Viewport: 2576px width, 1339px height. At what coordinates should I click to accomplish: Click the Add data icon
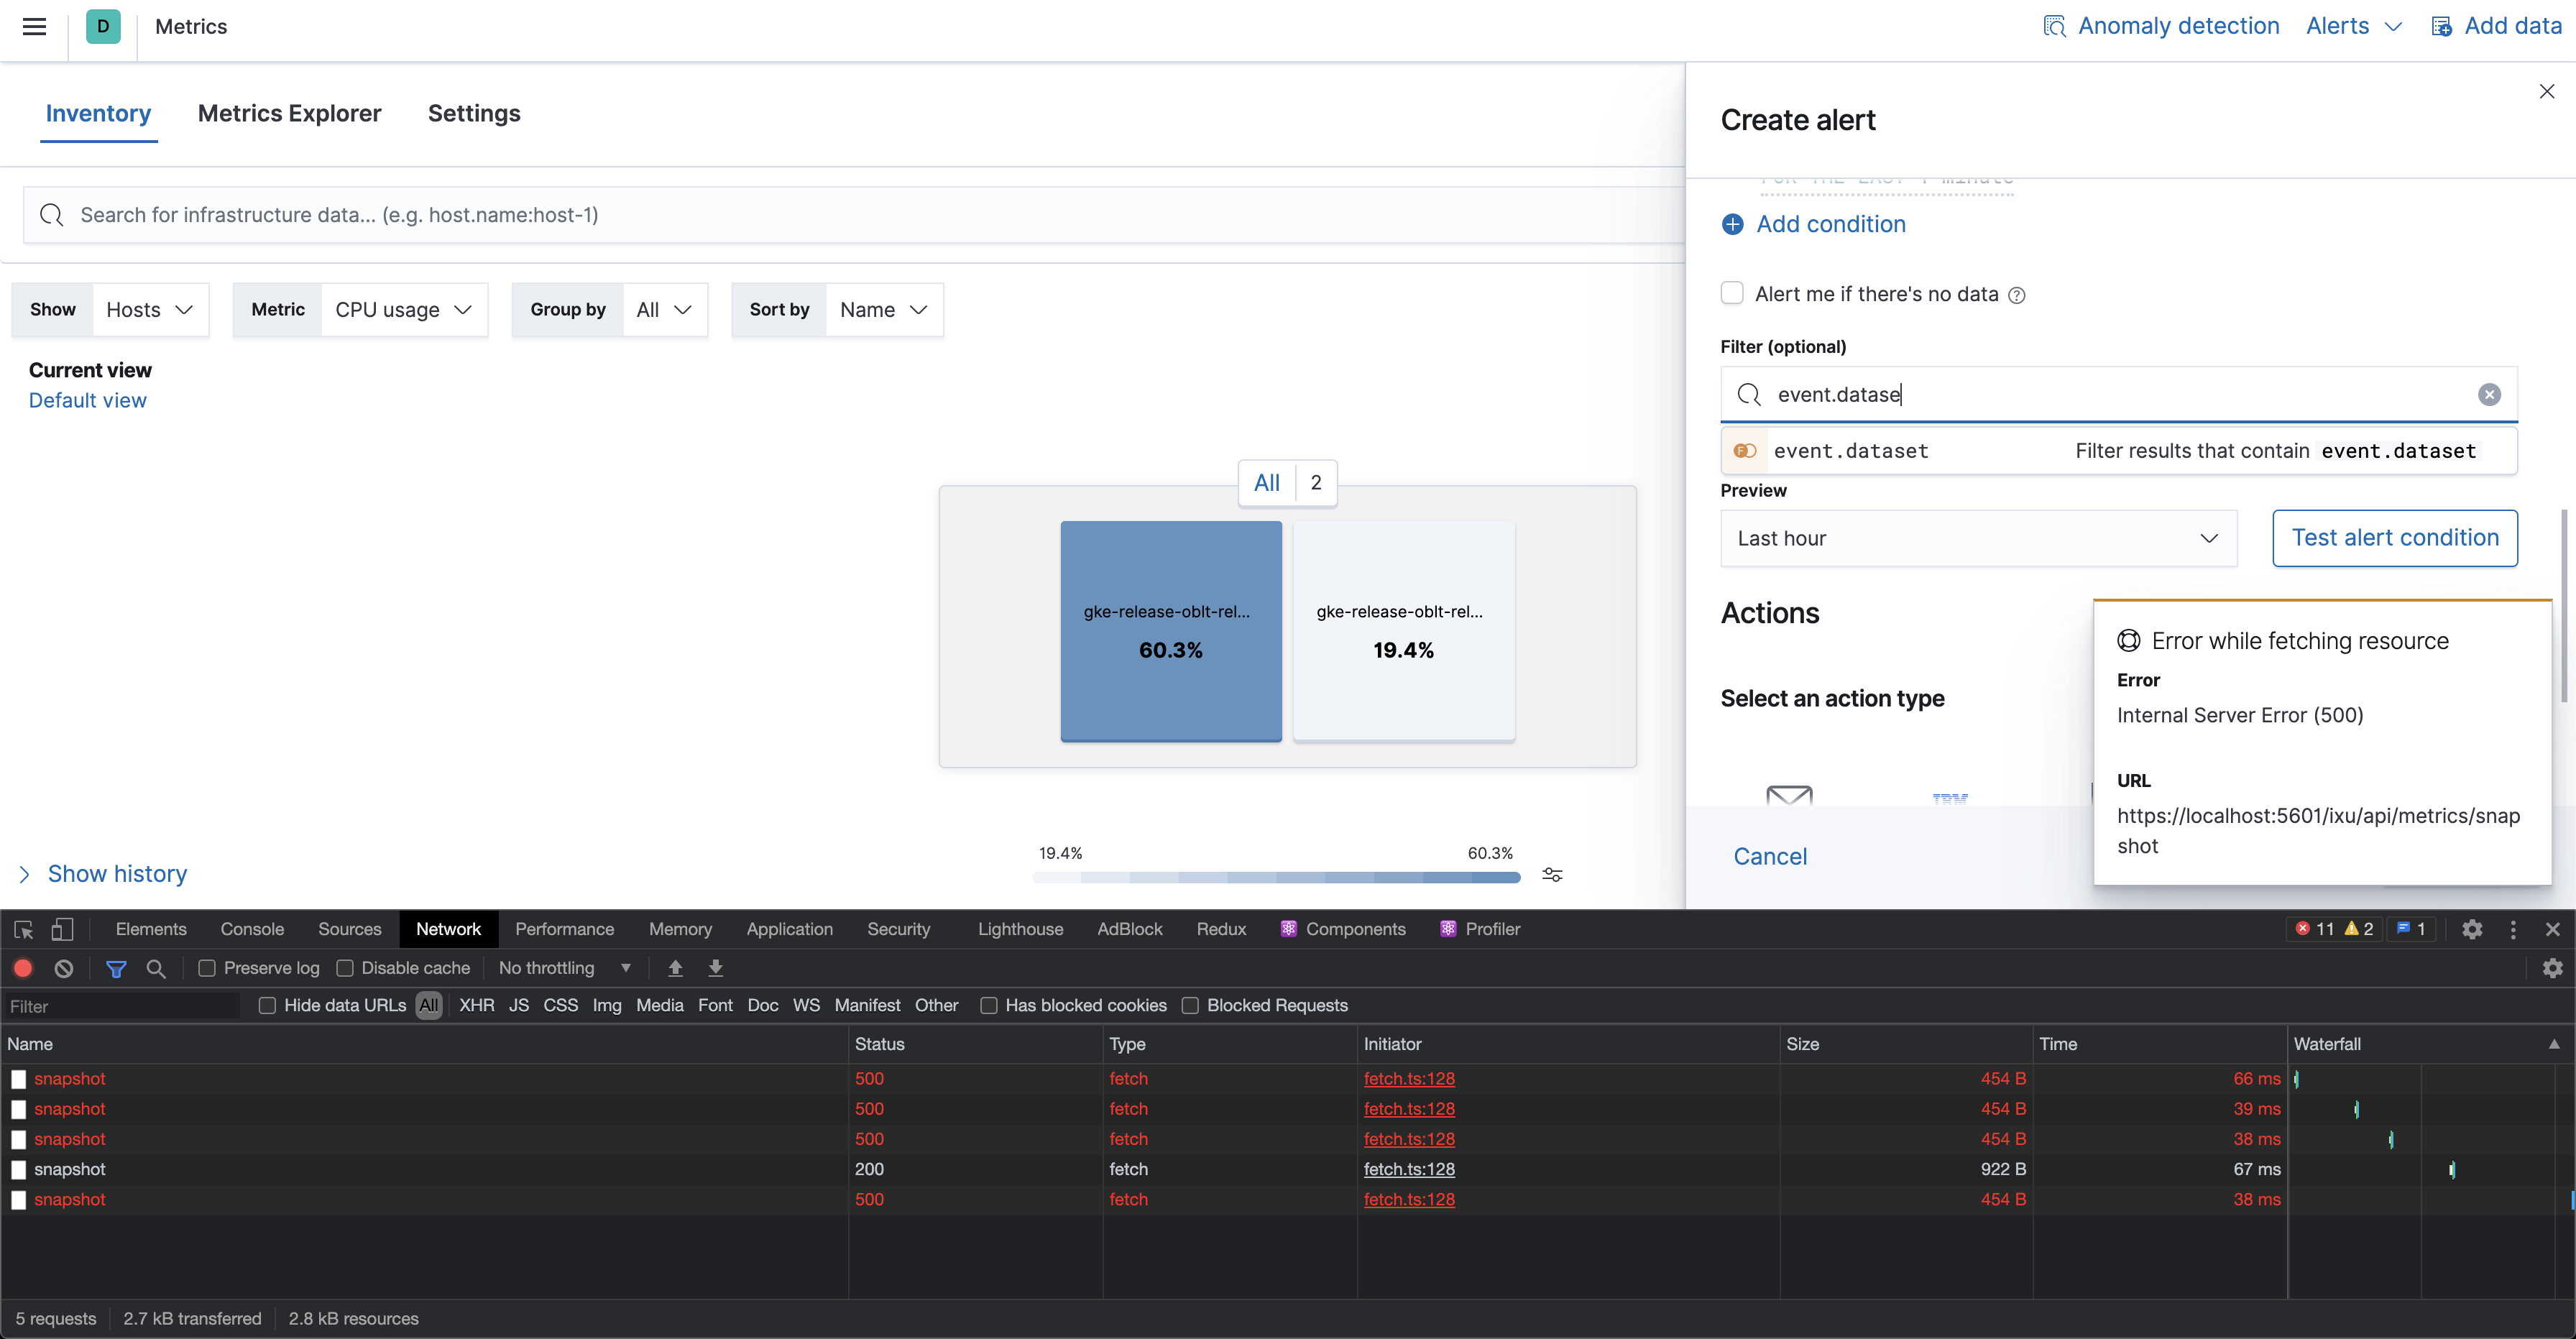coord(2442,26)
